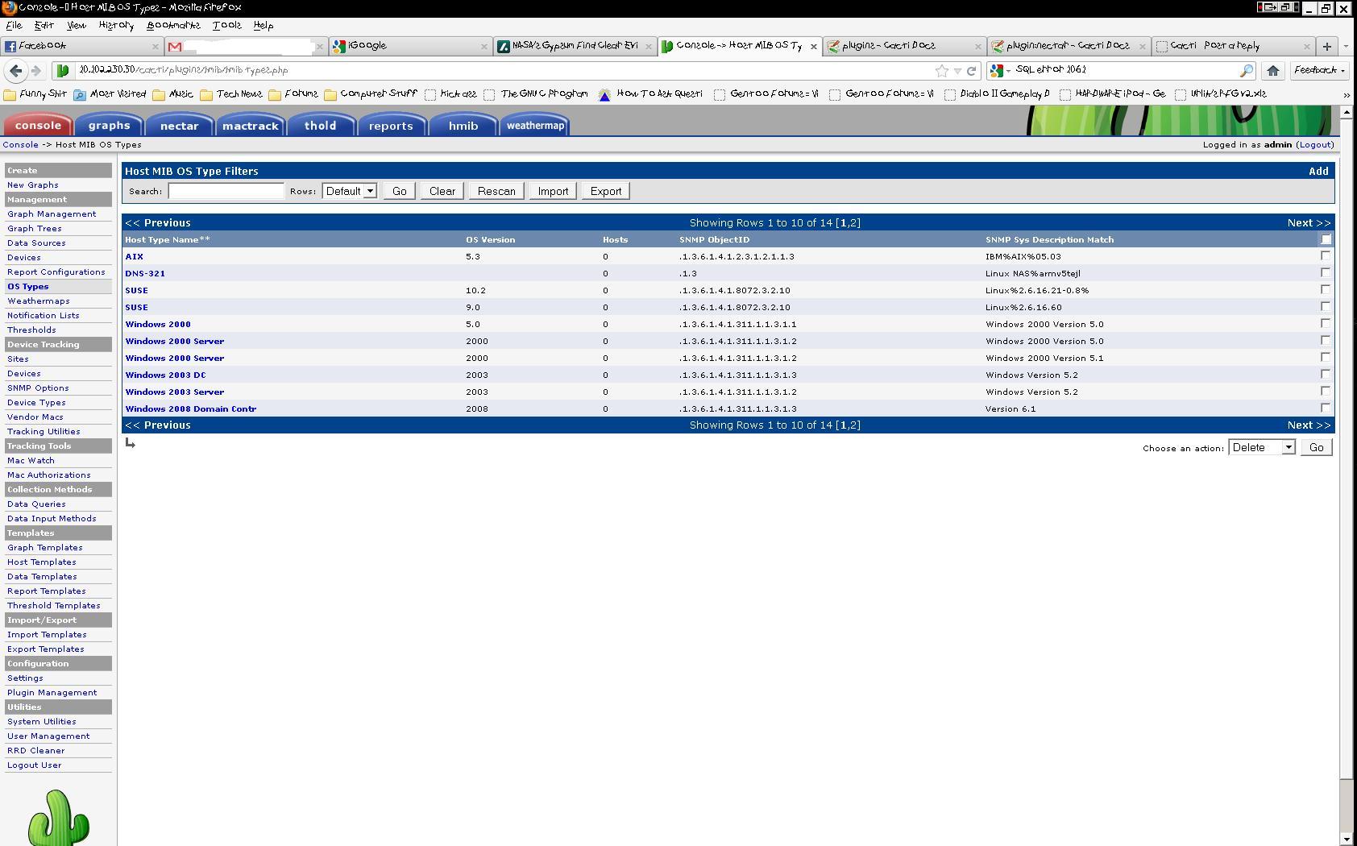Open the address bar history dropdown arrow

(957, 71)
